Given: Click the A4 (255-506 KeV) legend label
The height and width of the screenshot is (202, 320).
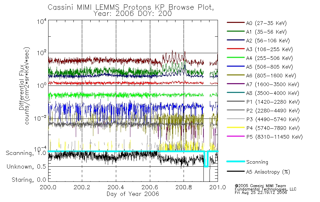Looking at the screenshot, I should pyautogui.click(x=269, y=58).
